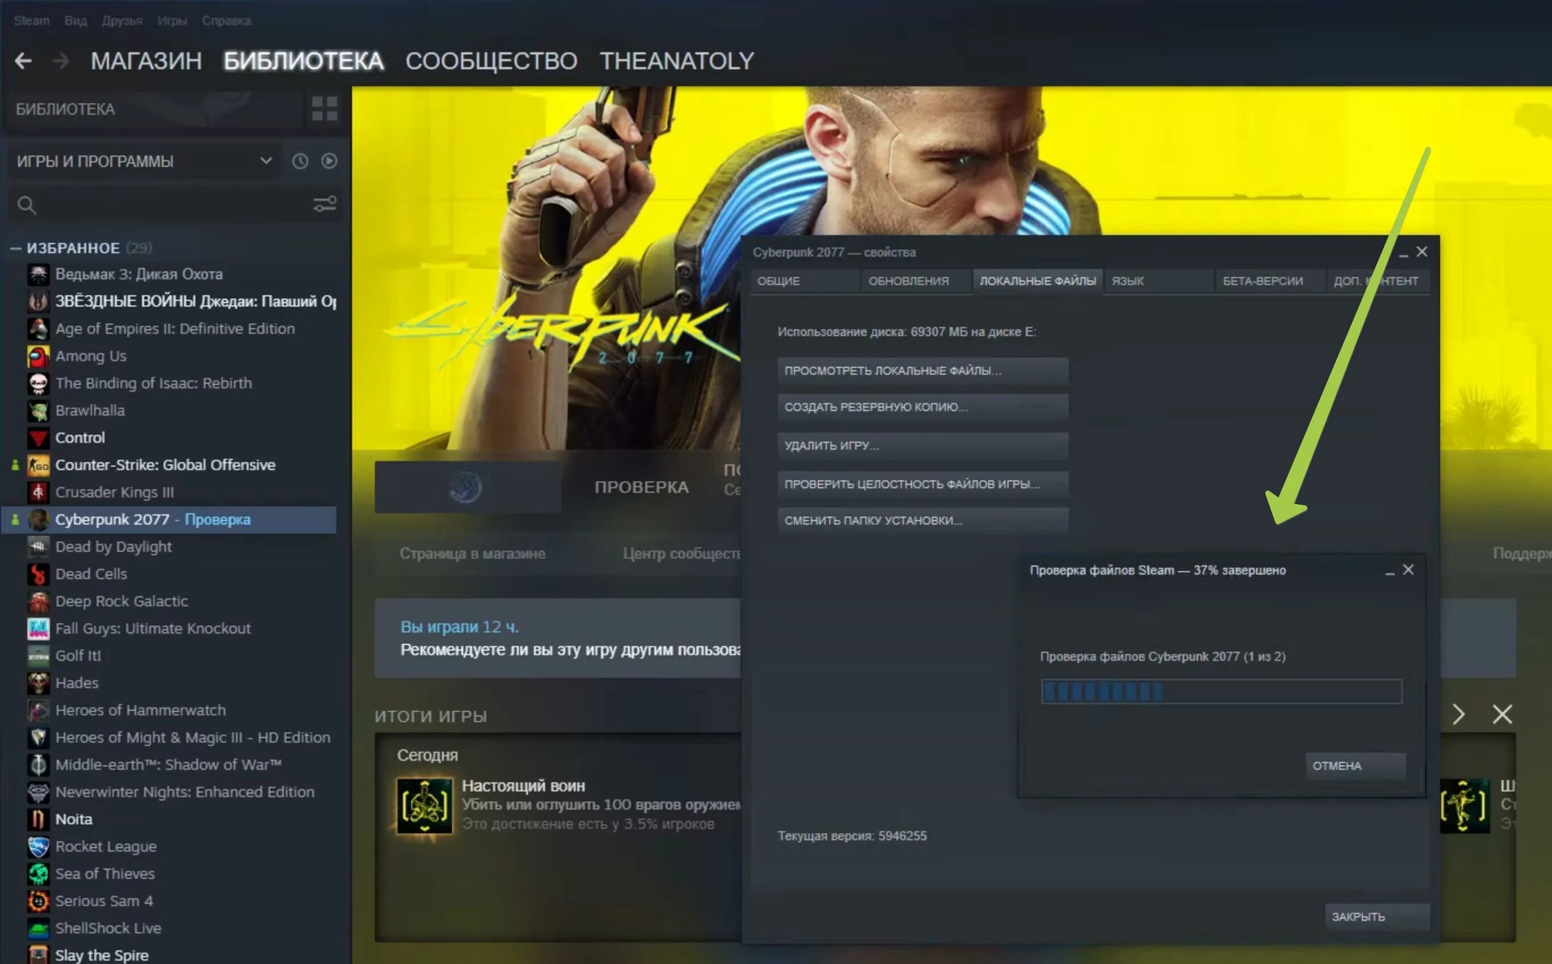1552x964 pixels.
Task: Switch to ОБНОВЛЕНИЯ properties tab
Action: click(x=915, y=281)
